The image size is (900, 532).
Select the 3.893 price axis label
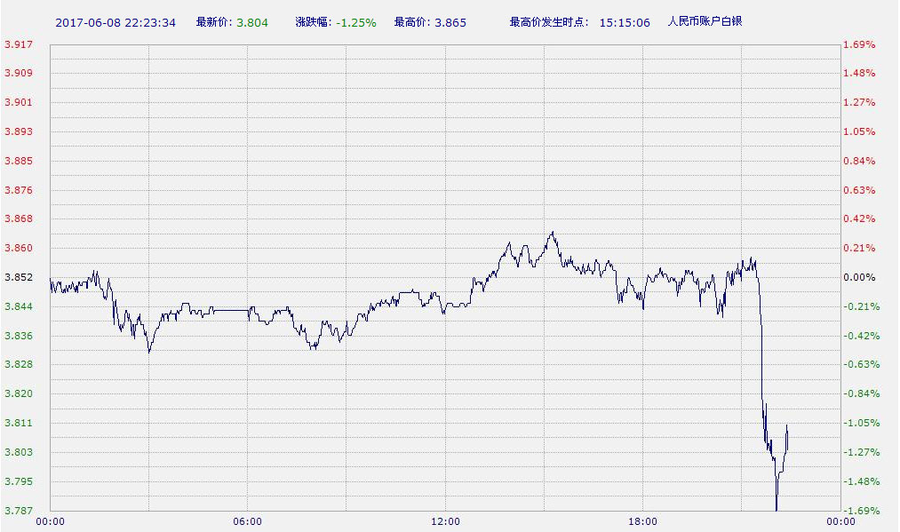(19, 131)
